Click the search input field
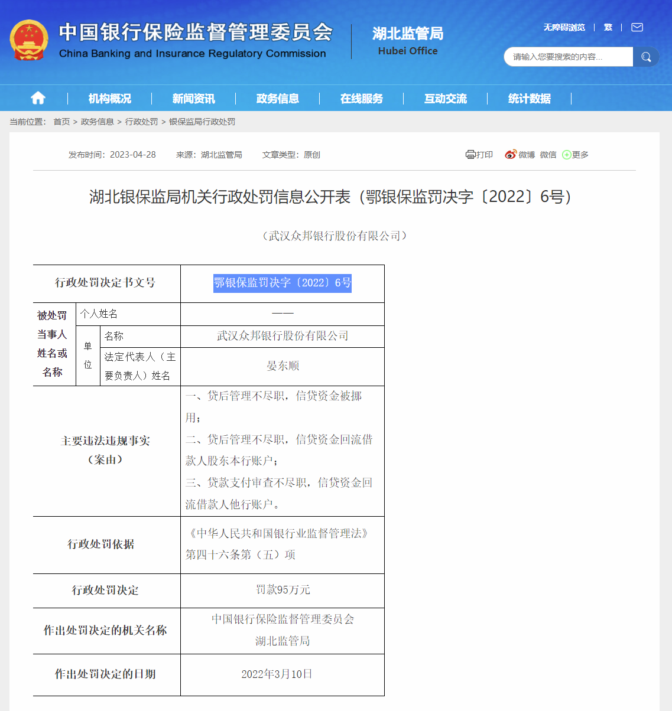 (x=568, y=57)
